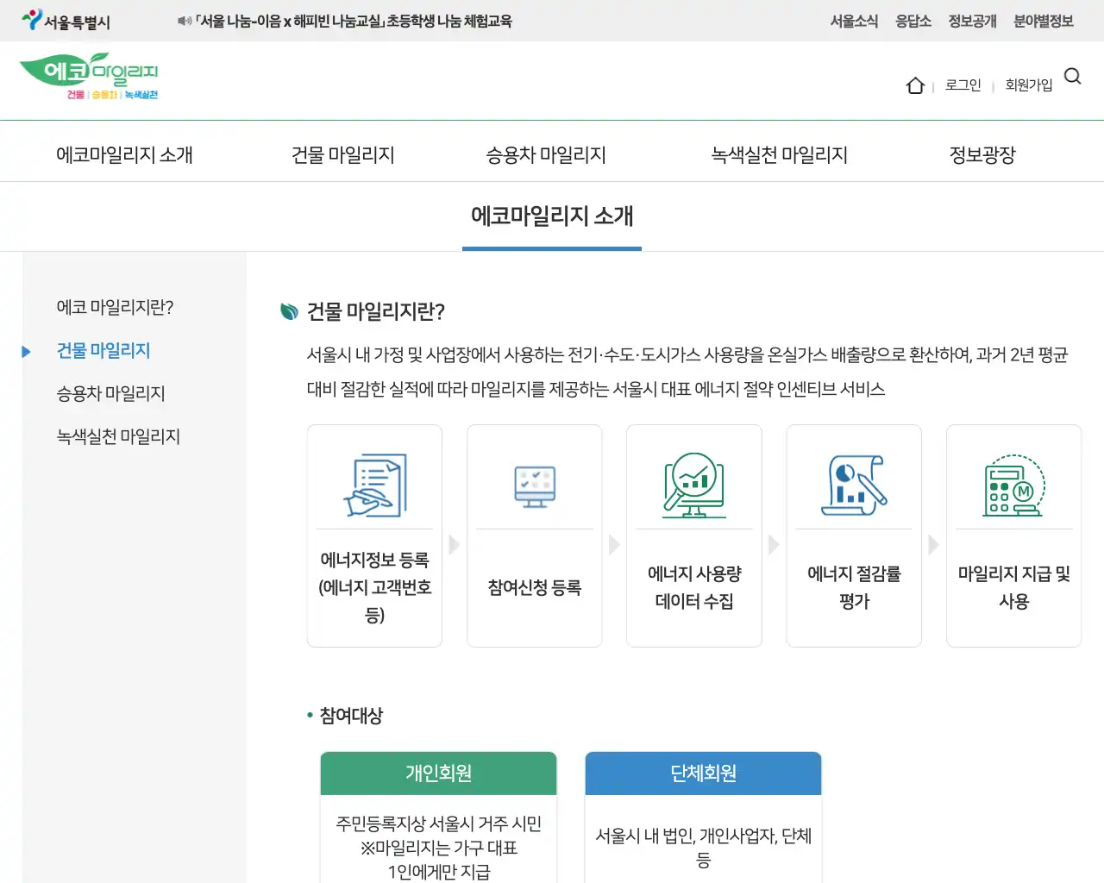Select 건물 마일리지 in the sidebar
This screenshot has height=883, width=1104.
[103, 351]
